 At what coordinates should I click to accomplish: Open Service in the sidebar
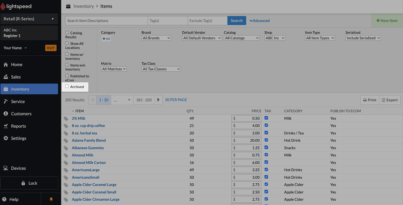(x=29, y=101)
